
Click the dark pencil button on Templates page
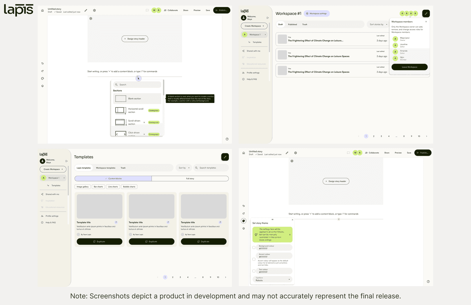225,157
